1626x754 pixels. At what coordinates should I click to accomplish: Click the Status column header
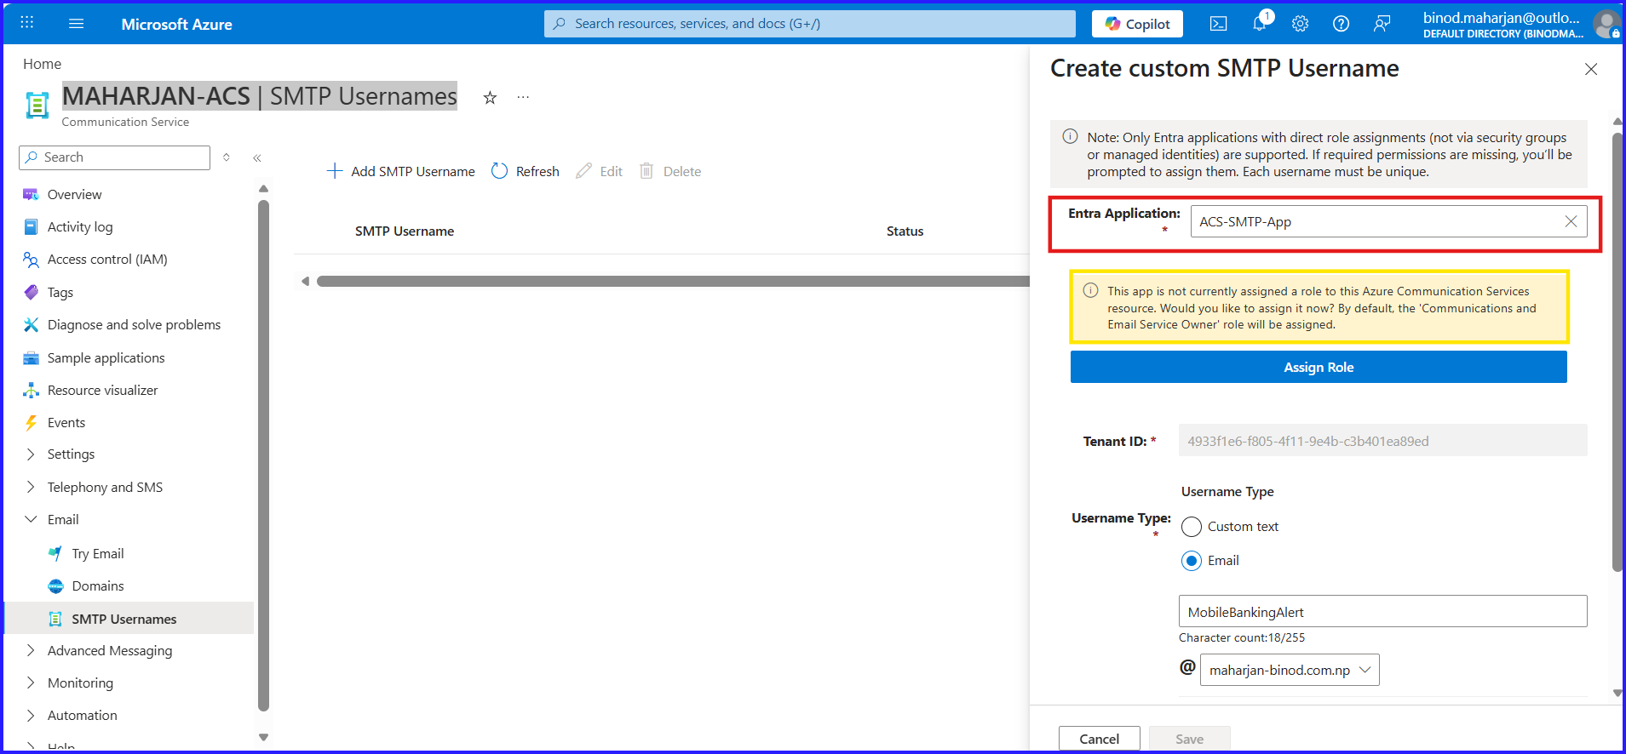905,231
